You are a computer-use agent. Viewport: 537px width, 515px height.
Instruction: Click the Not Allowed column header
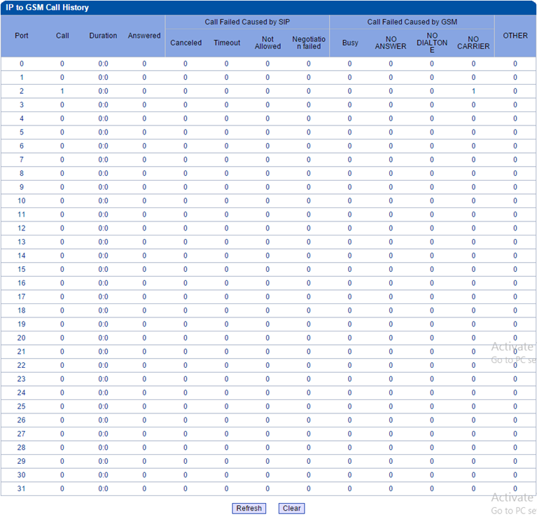click(x=267, y=43)
